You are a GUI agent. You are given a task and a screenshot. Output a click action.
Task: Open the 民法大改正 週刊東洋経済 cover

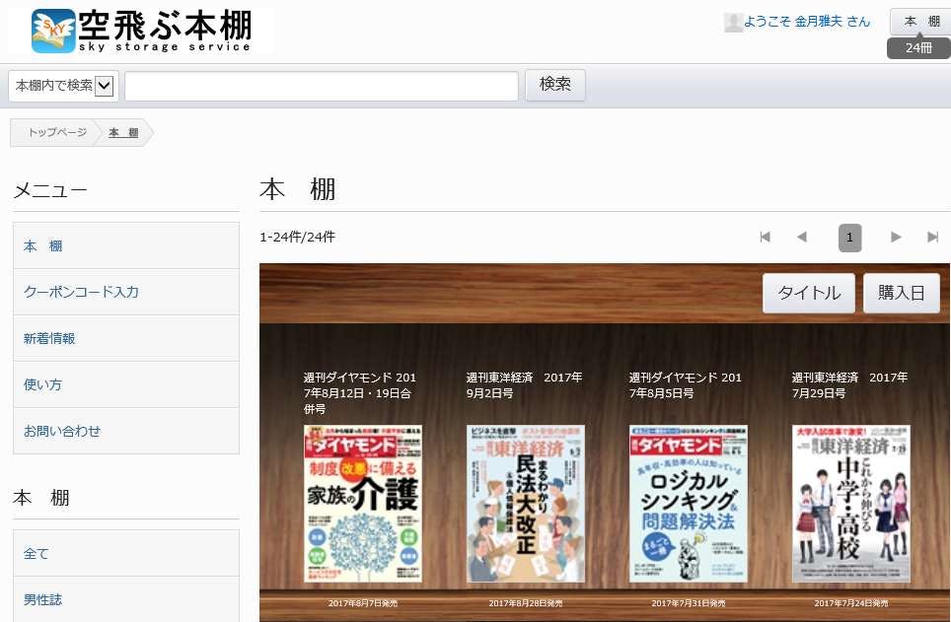tap(525, 504)
